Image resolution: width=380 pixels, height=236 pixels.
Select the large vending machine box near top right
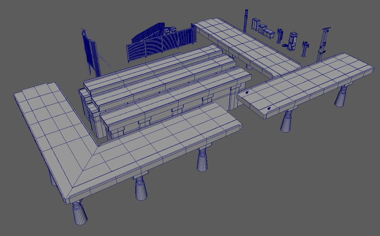coord(255,24)
